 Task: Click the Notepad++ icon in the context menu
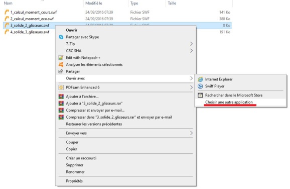(x=61, y=58)
